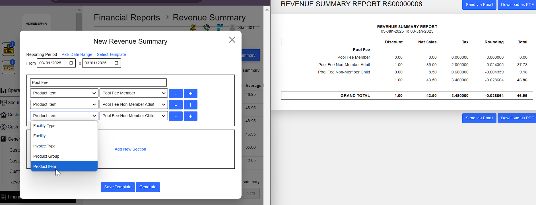Expand the Pool Fee Member dropdown

[133, 93]
